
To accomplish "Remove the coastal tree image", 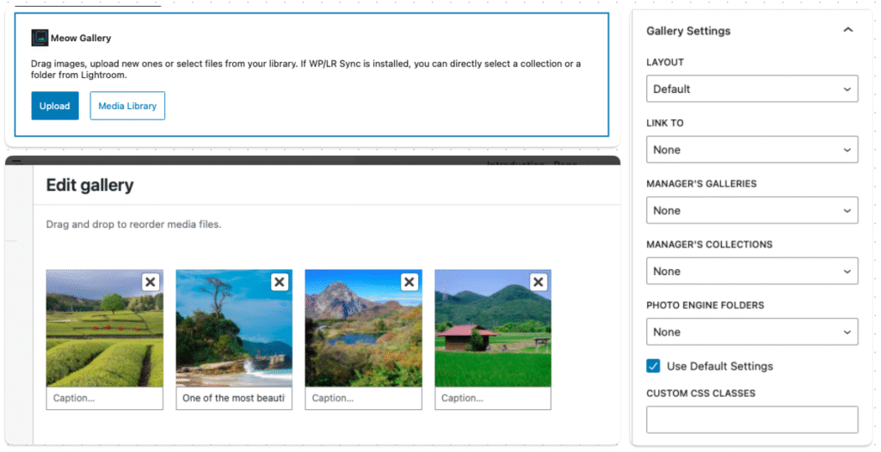I will [280, 282].
